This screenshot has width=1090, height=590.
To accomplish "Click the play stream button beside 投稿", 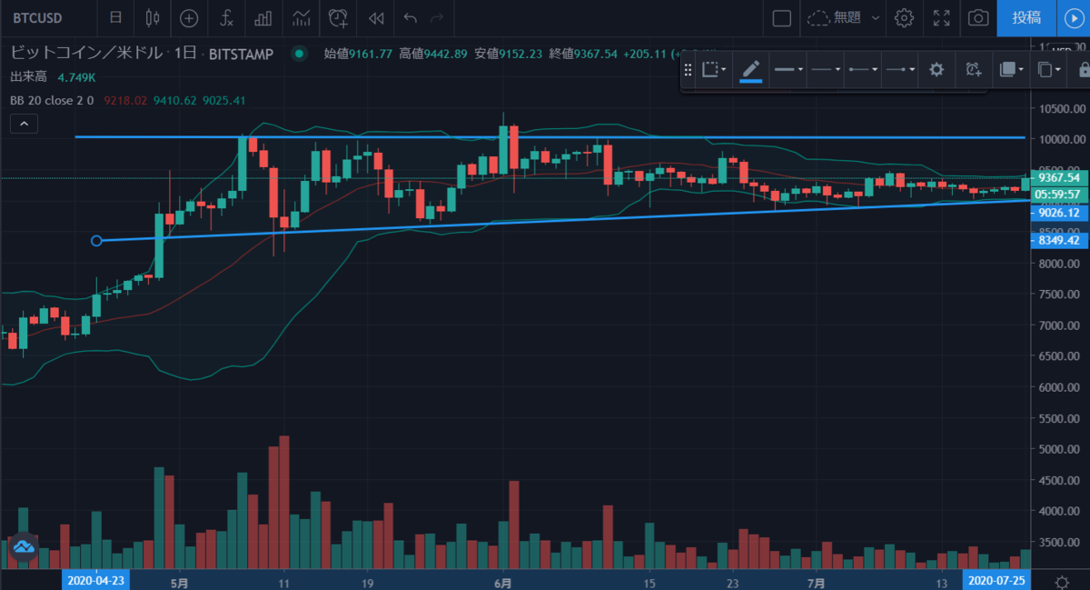I will 1073,17.
